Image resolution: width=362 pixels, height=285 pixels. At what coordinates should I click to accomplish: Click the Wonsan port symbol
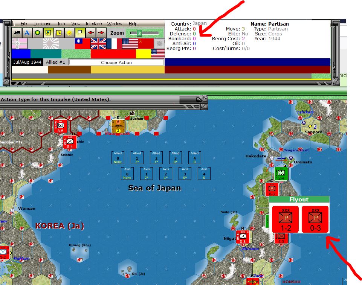click(x=12, y=210)
